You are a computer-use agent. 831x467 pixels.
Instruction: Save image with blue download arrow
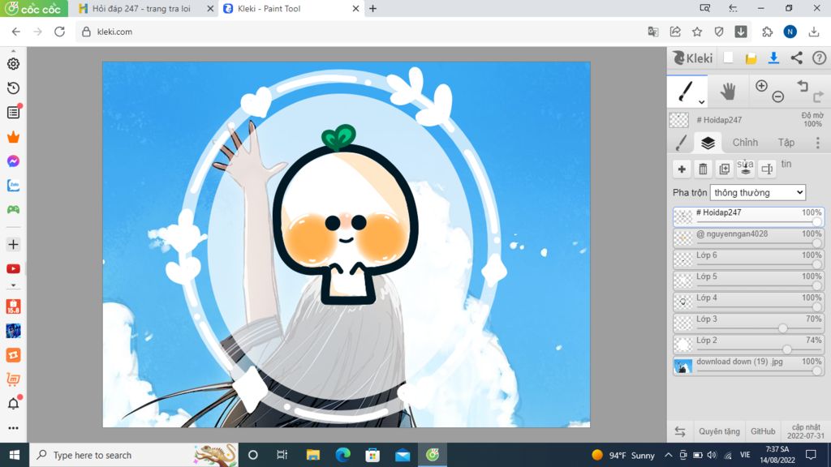point(773,58)
